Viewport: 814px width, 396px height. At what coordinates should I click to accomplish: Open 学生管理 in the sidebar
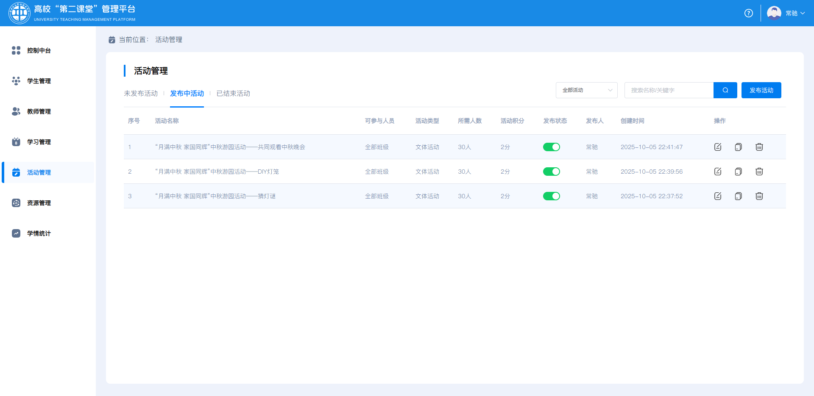[x=39, y=81]
